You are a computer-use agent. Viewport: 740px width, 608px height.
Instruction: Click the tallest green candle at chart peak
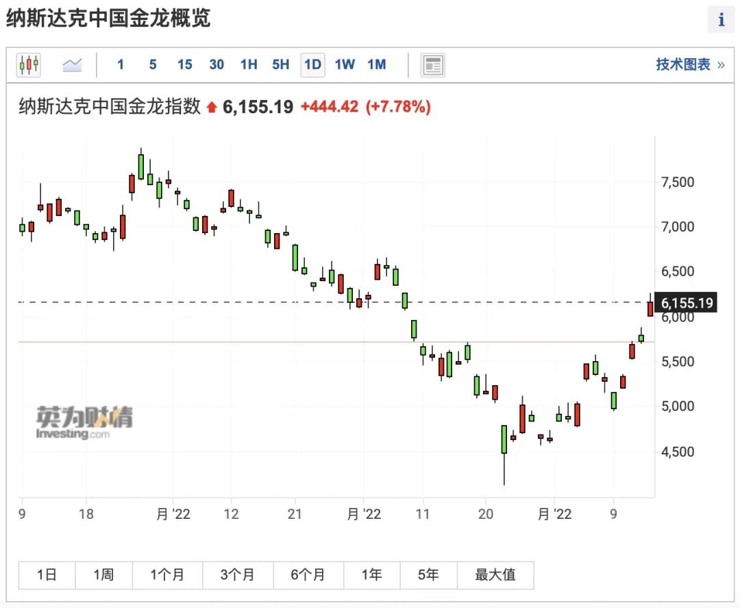(x=141, y=166)
